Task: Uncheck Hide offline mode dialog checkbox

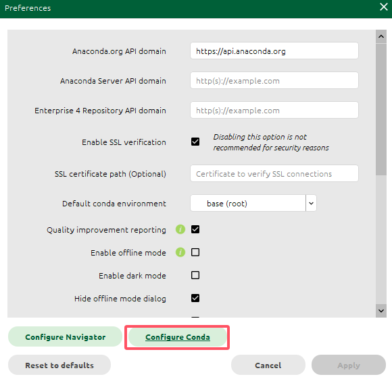Action: coord(195,298)
